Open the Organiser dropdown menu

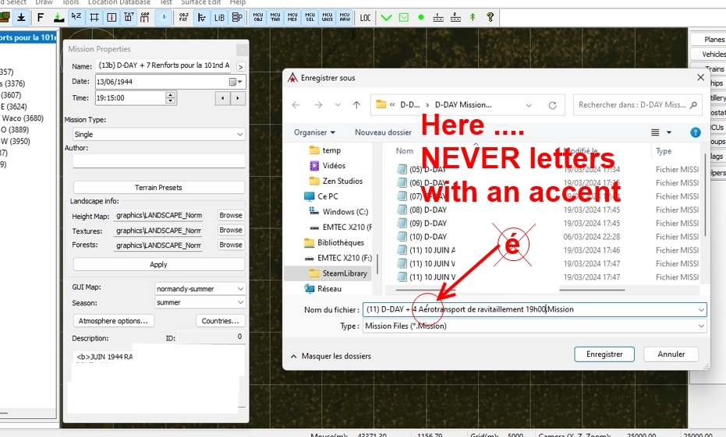[314, 132]
